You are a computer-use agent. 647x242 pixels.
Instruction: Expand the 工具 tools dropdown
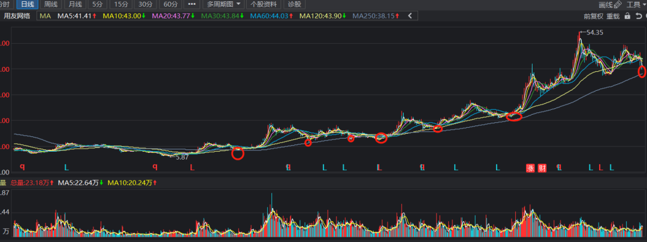pyautogui.click(x=636, y=5)
